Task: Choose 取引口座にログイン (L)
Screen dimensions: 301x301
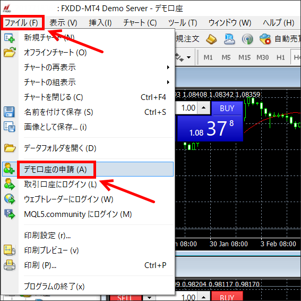Action: pos(88,184)
